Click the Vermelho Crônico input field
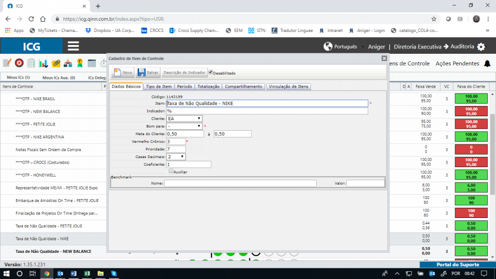Image resolution: width=496 pixels, height=279 pixels. (176, 141)
